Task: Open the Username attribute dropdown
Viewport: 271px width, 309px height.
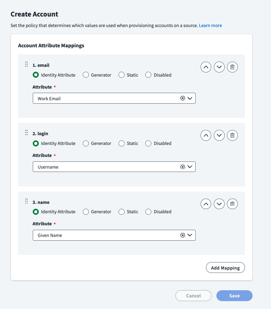Action: [x=190, y=167]
